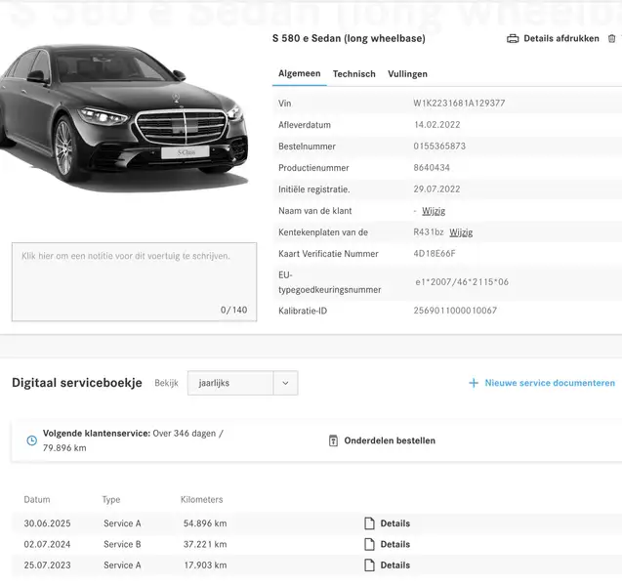The height and width of the screenshot is (586, 622).
Task: Click the date cell 30.06.2025
Action: click(x=47, y=523)
